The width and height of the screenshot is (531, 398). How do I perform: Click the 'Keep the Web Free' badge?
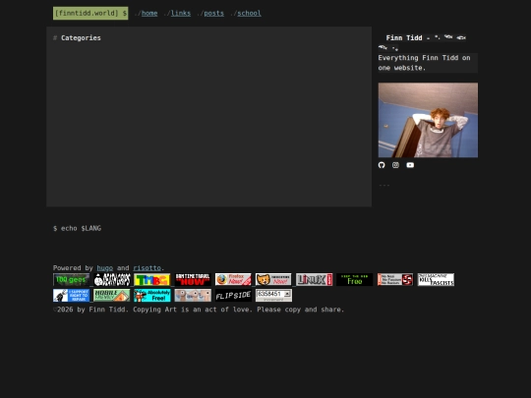[x=355, y=279]
